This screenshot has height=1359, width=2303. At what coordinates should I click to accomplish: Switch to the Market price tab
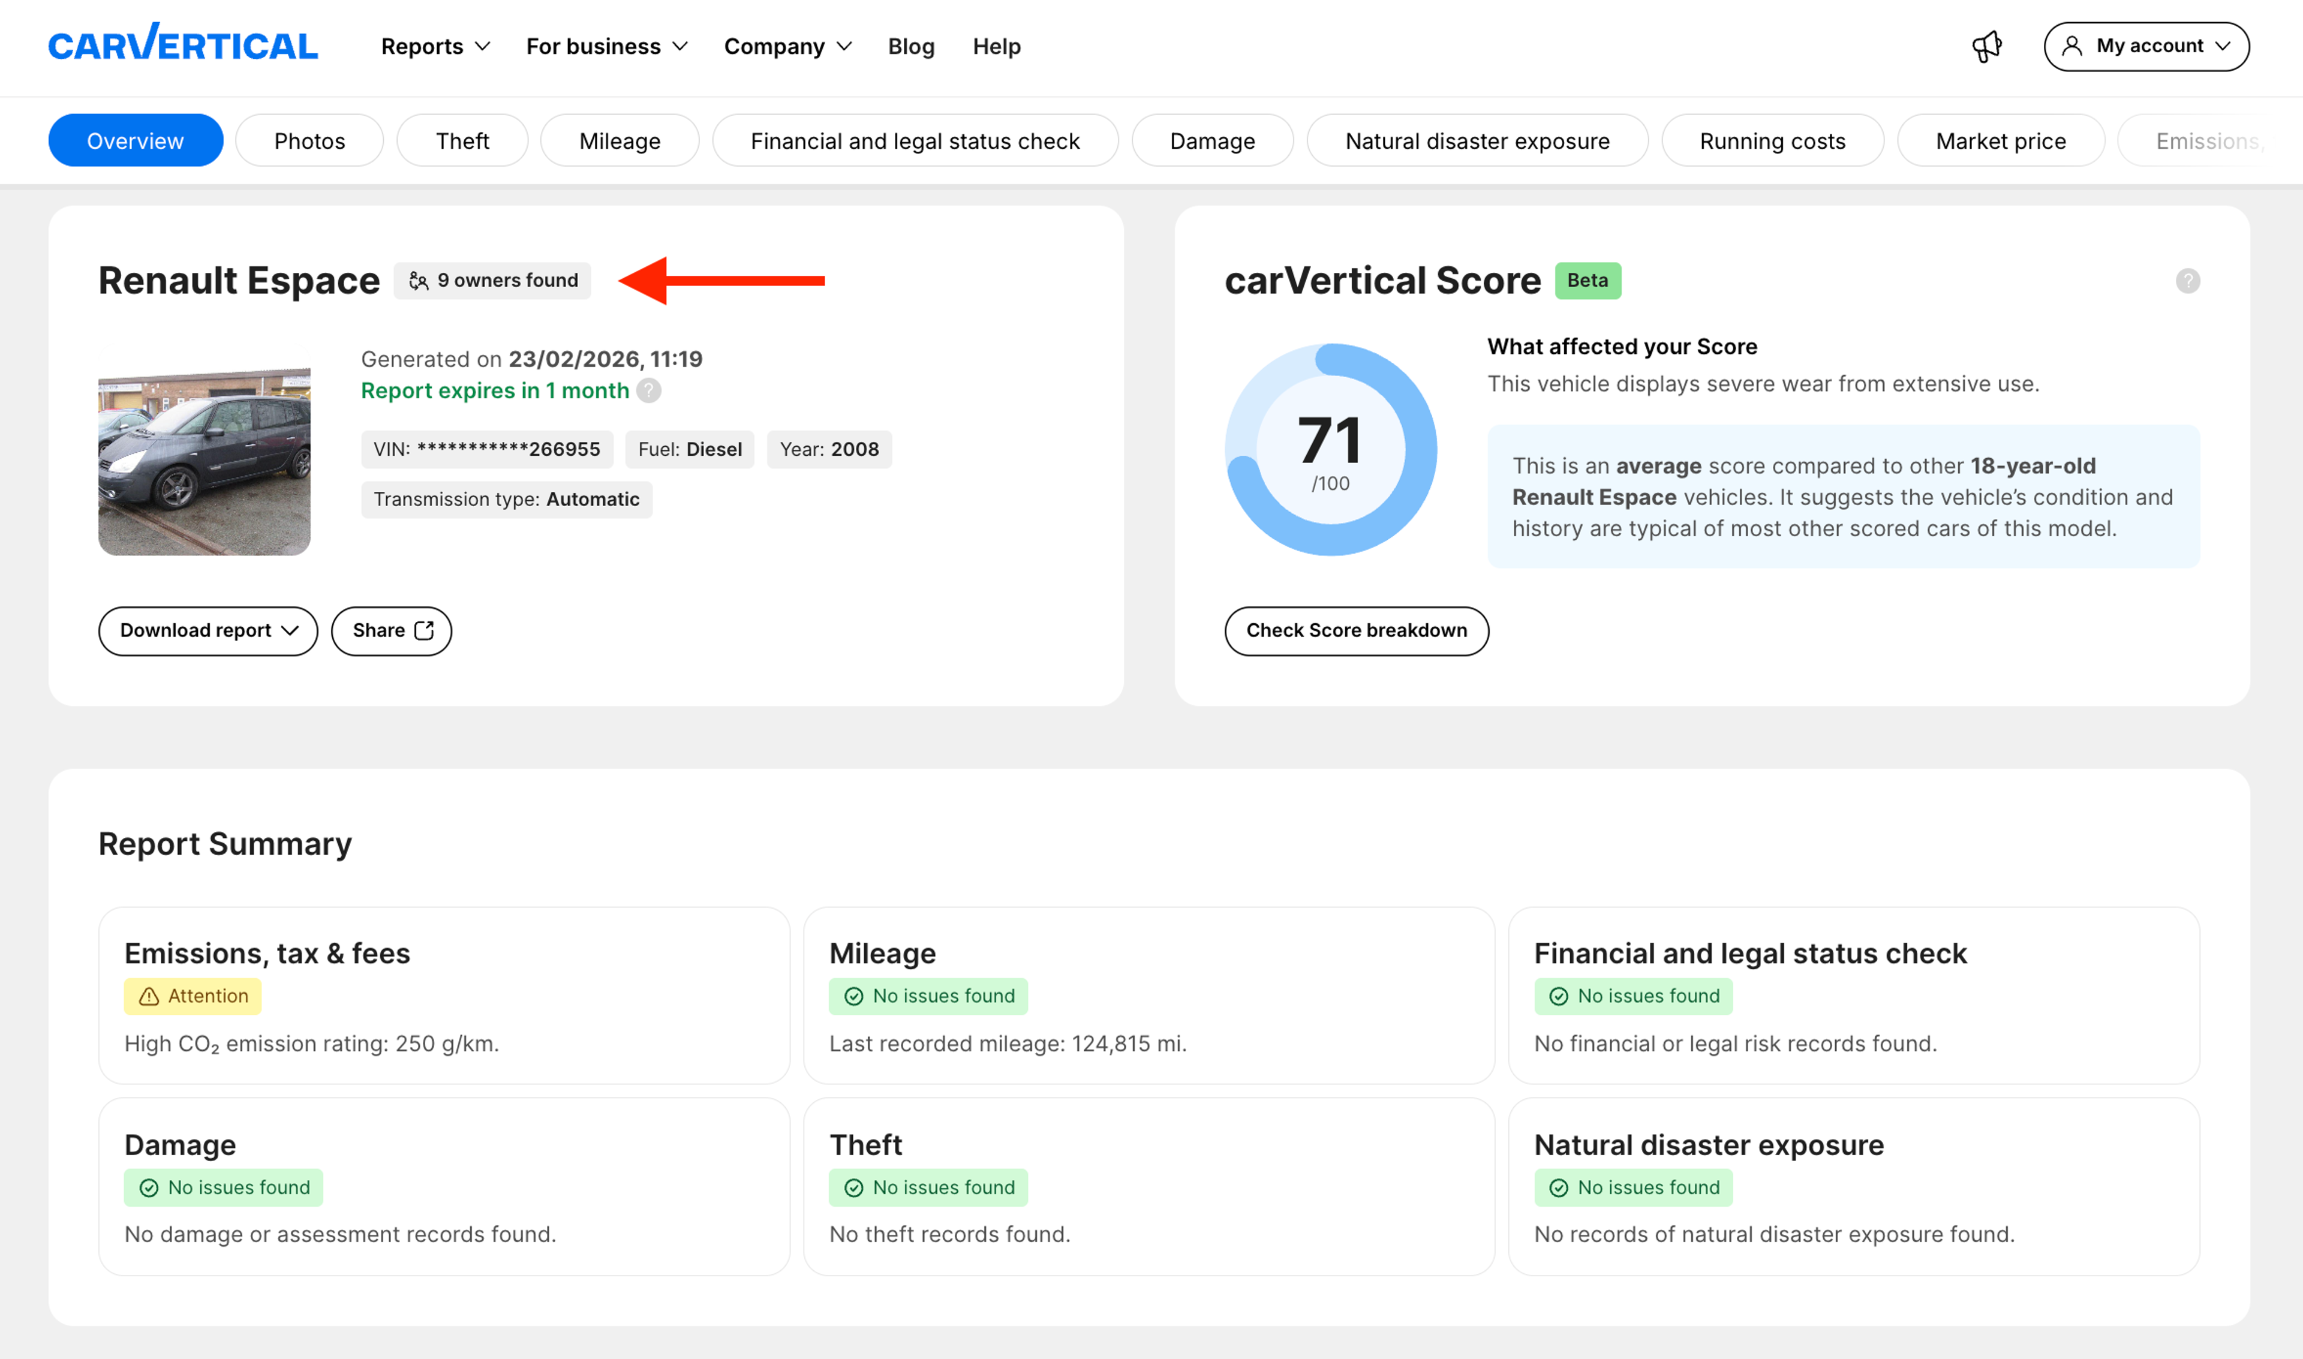[2001, 141]
